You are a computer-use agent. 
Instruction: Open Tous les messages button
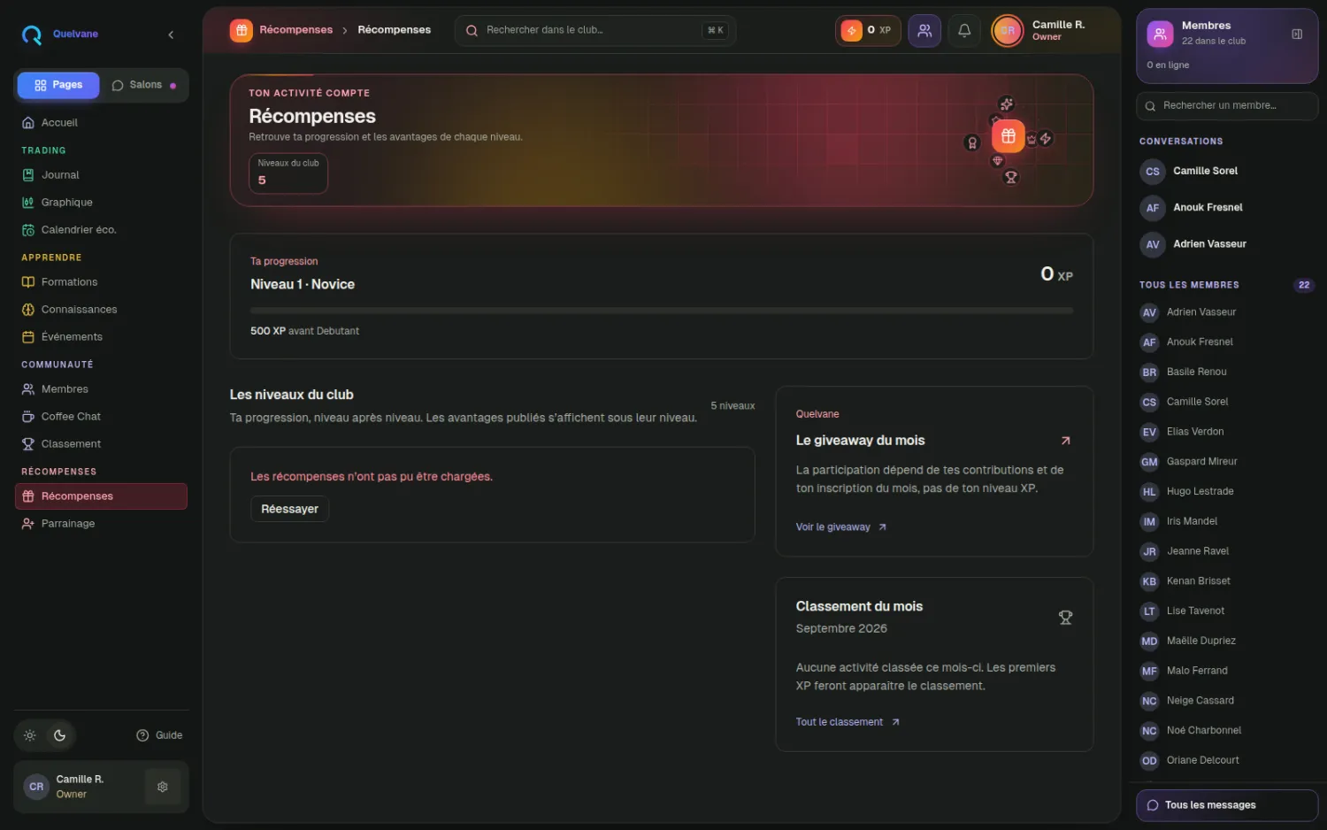(x=1227, y=805)
